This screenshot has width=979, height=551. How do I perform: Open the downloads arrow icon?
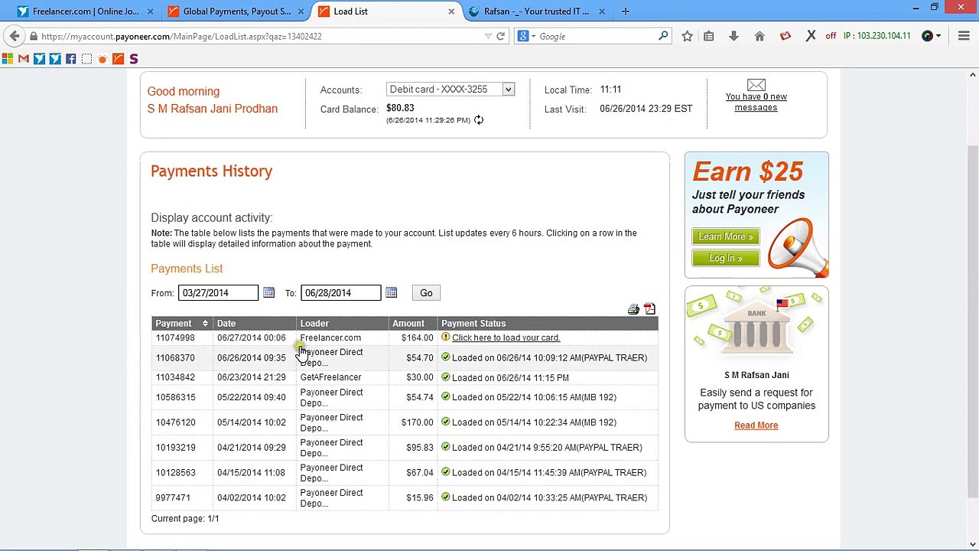(x=733, y=36)
